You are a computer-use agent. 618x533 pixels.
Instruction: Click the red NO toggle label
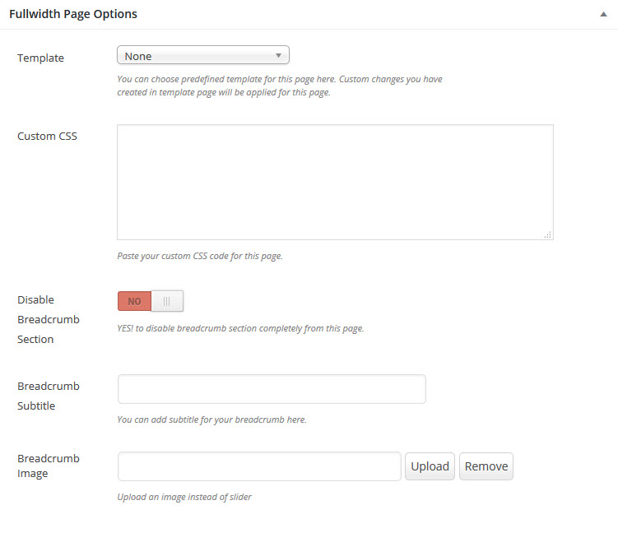click(x=134, y=301)
